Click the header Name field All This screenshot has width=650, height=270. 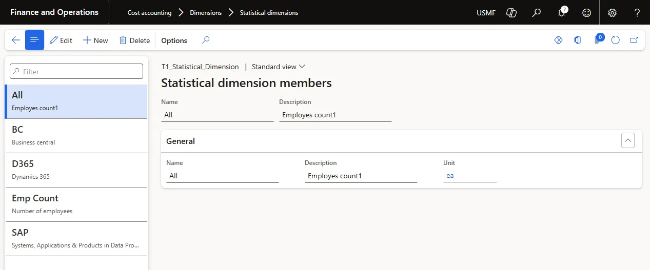pos(217,115)
